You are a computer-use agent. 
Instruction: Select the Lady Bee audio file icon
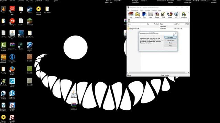click(x=3, y=107)
